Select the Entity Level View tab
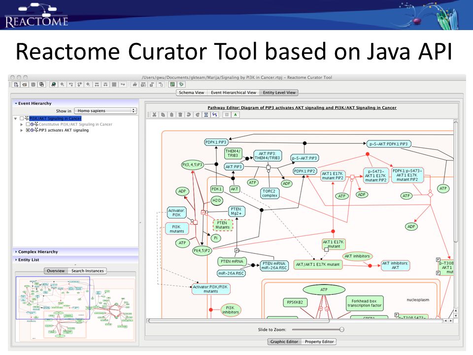 coord(279,93)
